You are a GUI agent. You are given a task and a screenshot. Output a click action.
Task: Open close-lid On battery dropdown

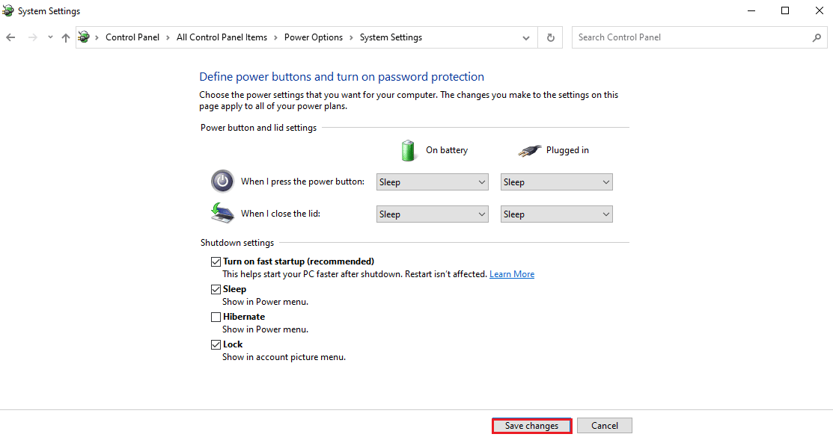point(433,214)
